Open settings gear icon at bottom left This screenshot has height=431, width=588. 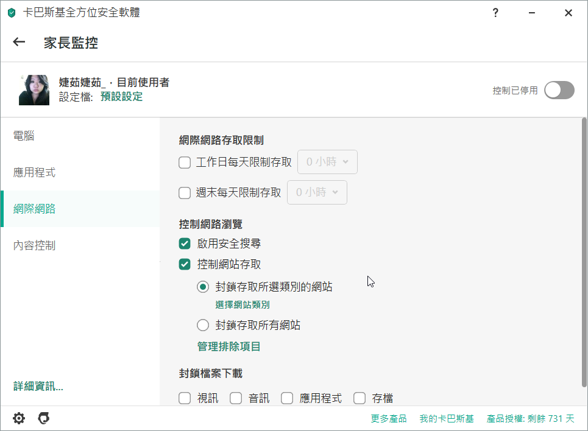19,418
